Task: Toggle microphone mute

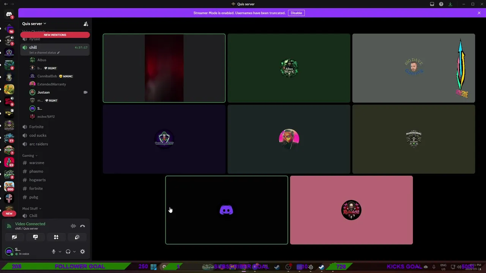Action: click(x=54, y=251)
